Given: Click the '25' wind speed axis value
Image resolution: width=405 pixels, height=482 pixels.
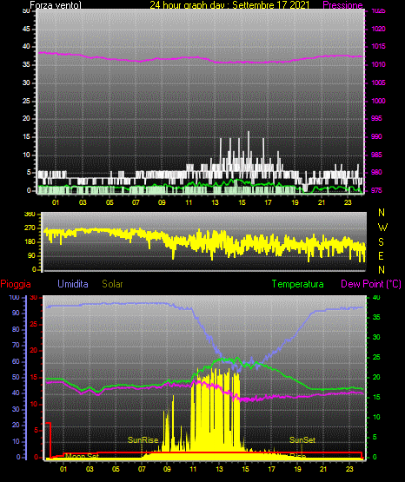Looking at the screenshot, I should coord(26,101).
